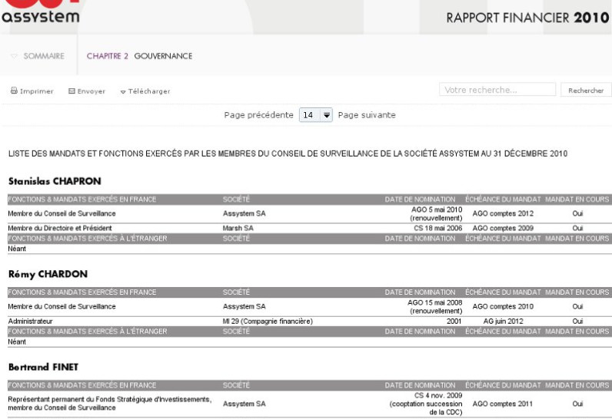Click the 'AGO comptes 2009' cell
612x419 pixels.
(503, 228)
